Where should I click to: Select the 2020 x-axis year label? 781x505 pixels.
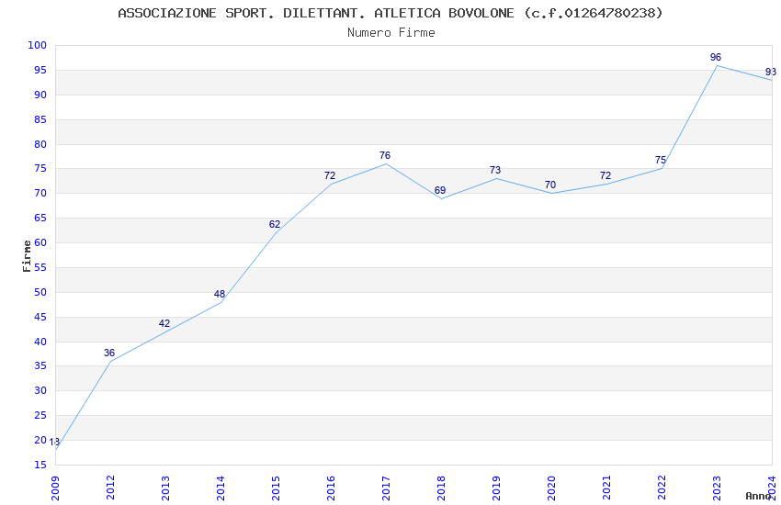(x=551, y=488)
